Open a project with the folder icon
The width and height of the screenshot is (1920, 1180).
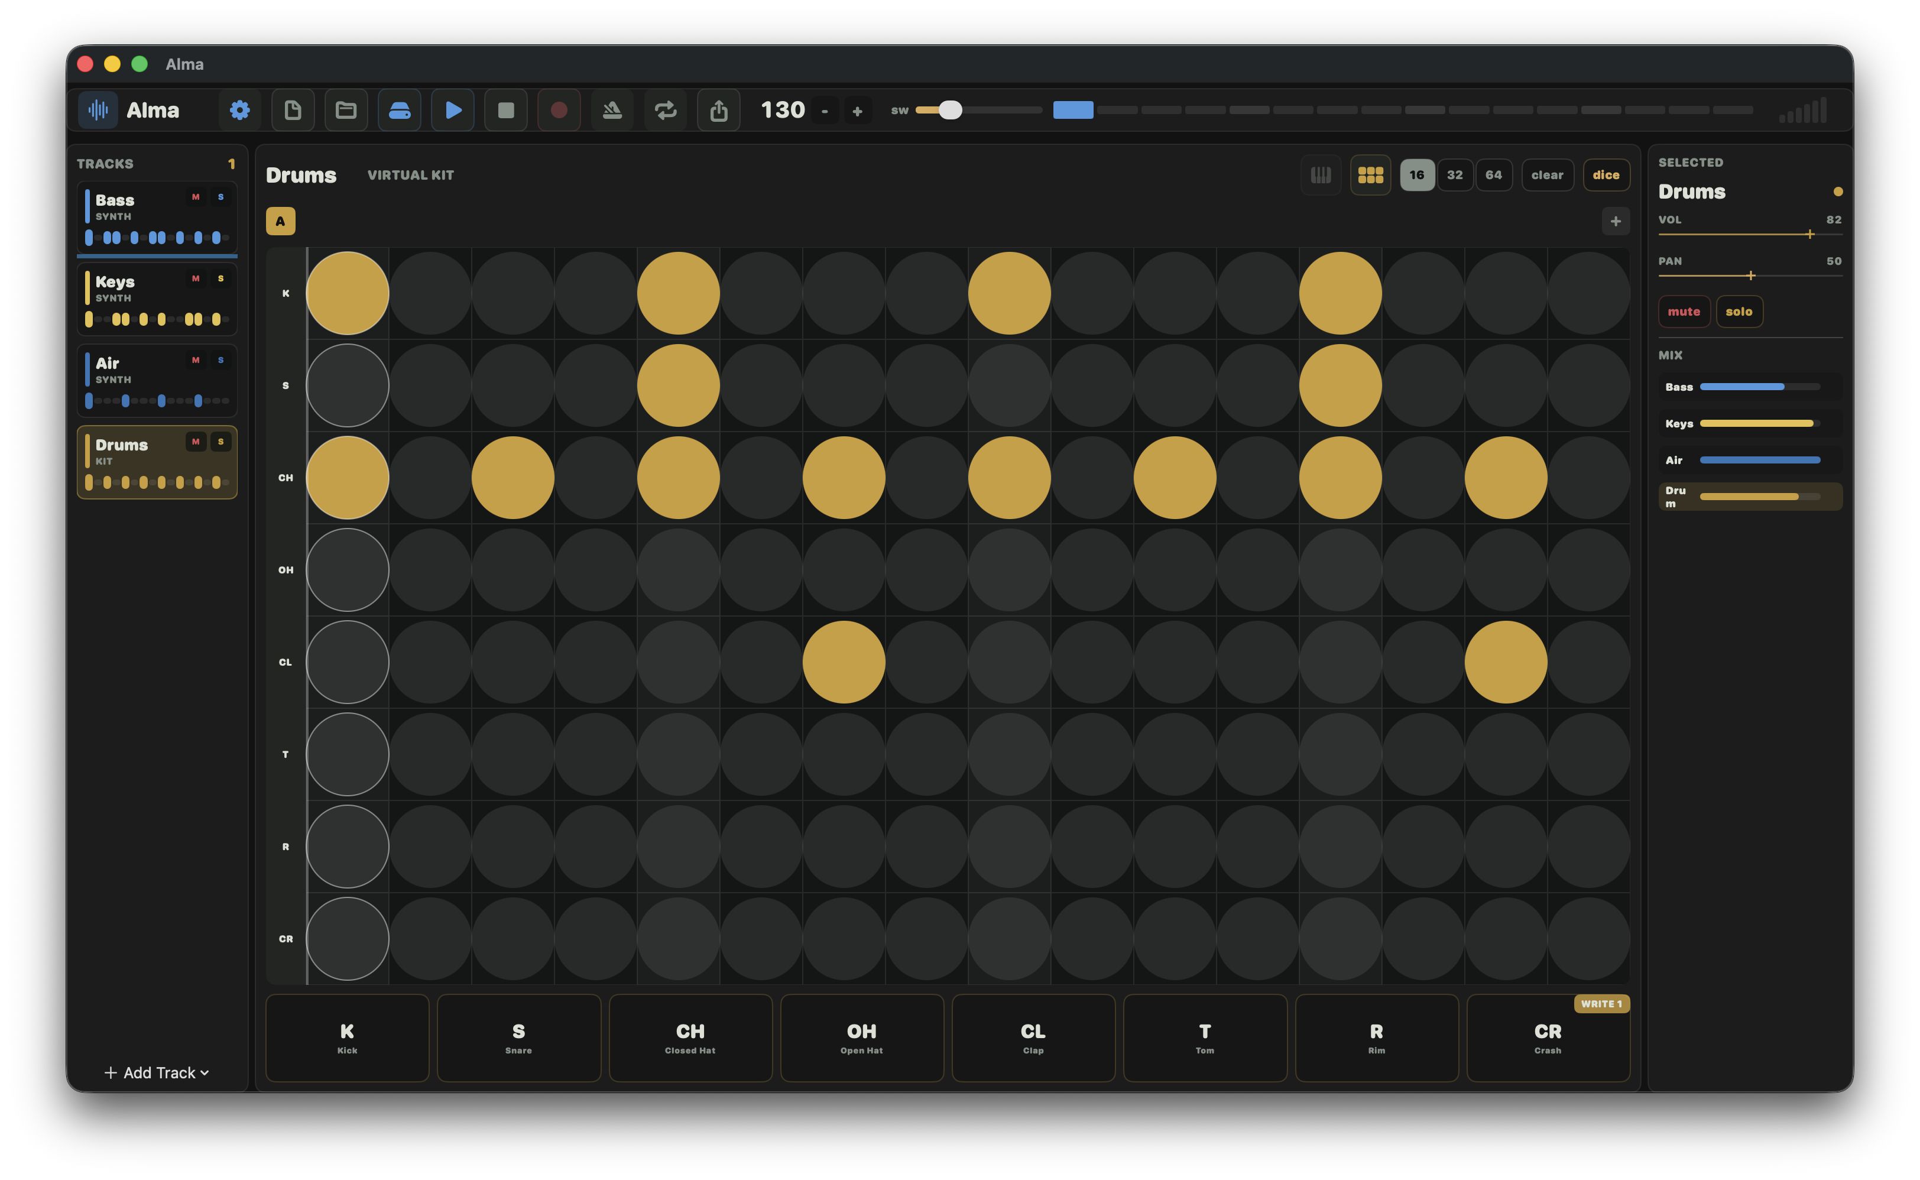(346, 110)
